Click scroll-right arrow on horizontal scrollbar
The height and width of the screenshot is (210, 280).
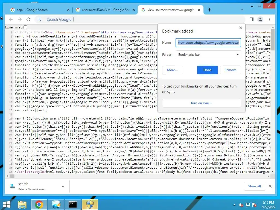268,176
